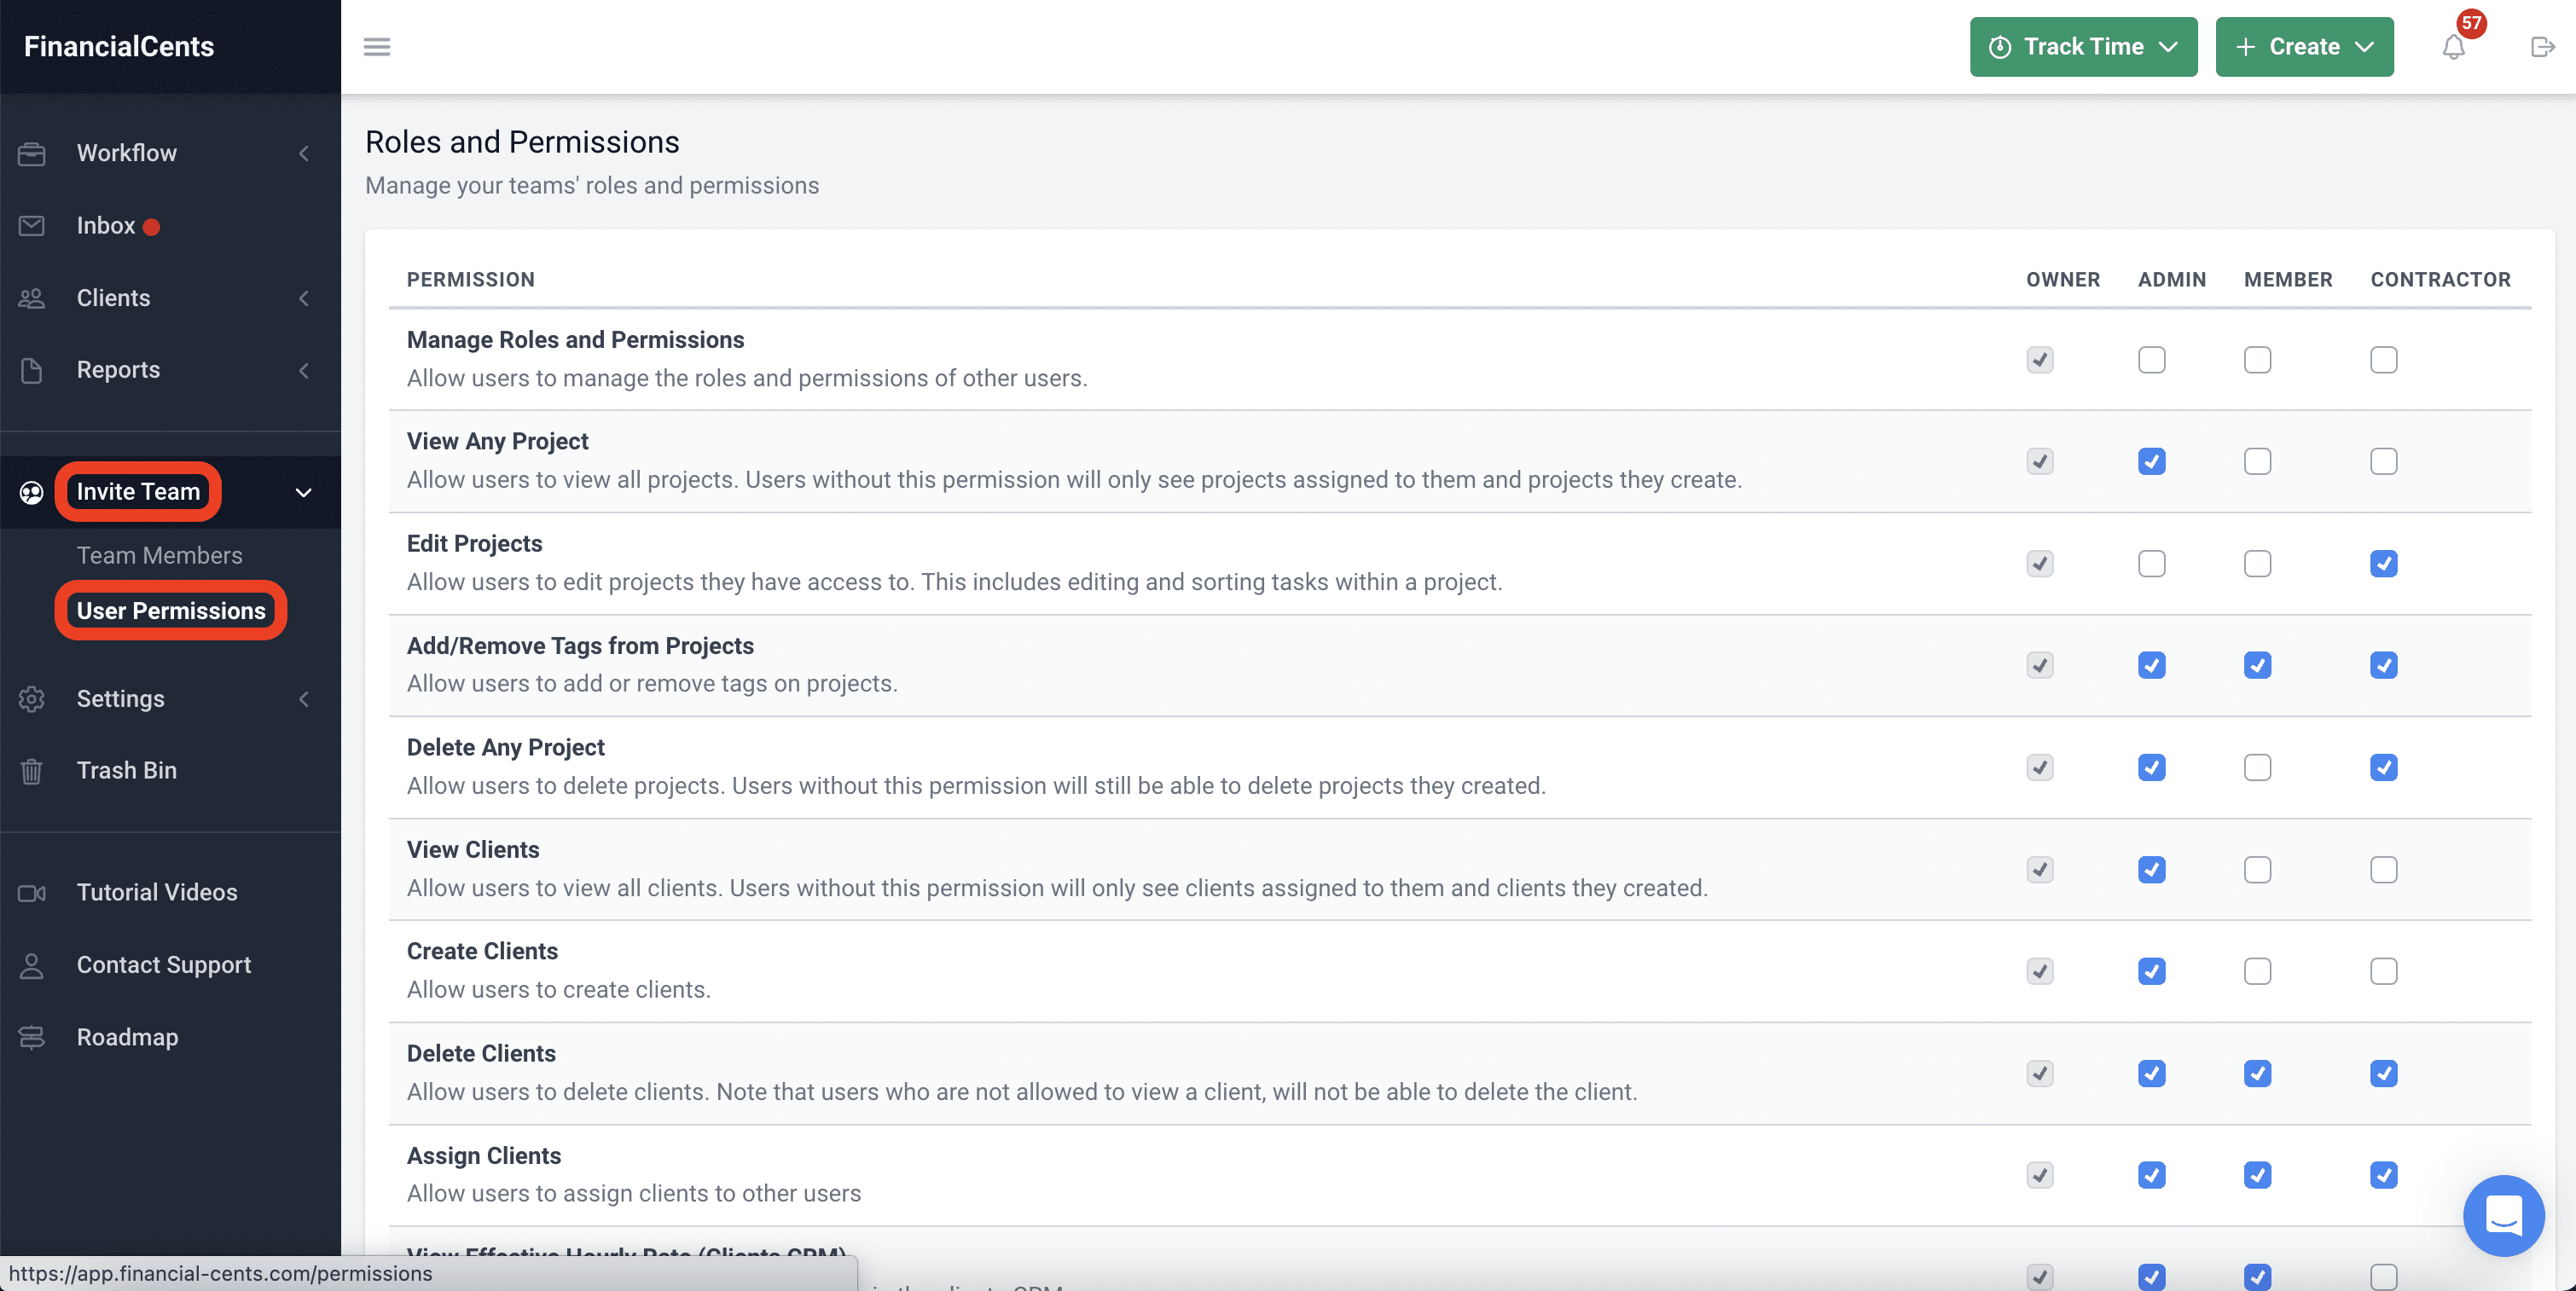
Task: Open the Create dropdown arrow
Action: (x=2364, y=47)
